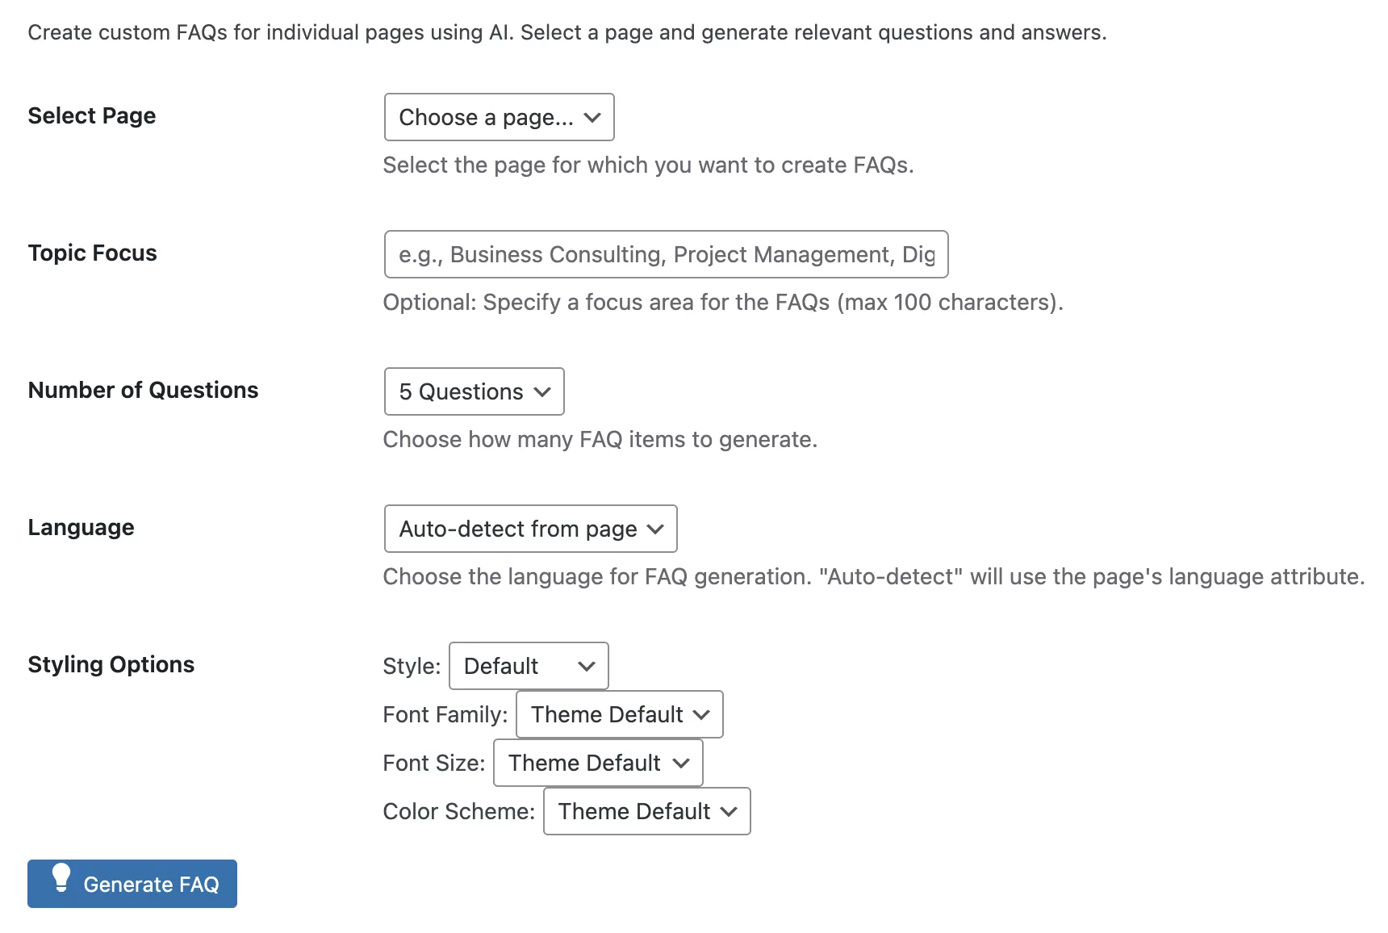The image size is (1388, 933).
Task: Click the Styling Options heading label
Action: 111,664
